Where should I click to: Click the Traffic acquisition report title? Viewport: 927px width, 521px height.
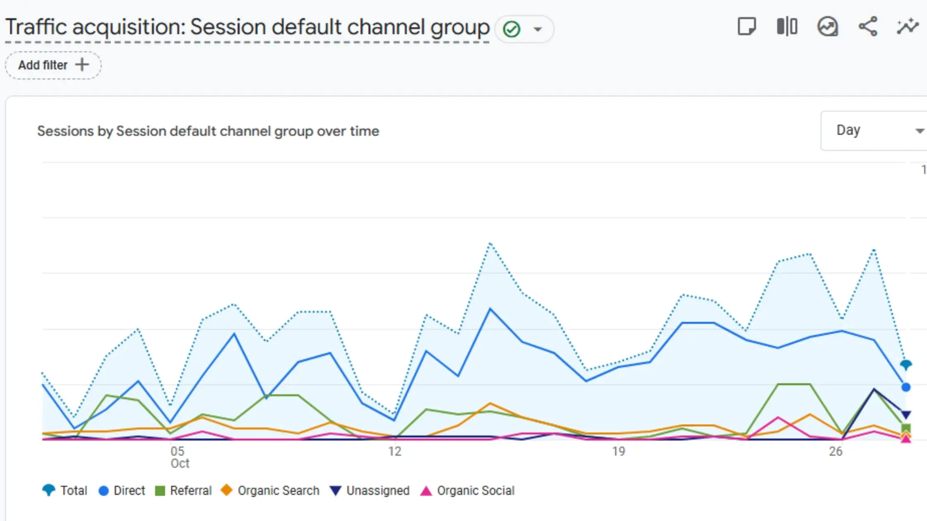(247, 27)
